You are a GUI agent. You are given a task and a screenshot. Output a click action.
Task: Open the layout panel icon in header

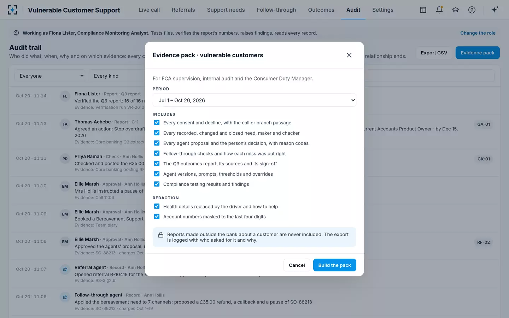pyautogui.click(x=423, y=10)
